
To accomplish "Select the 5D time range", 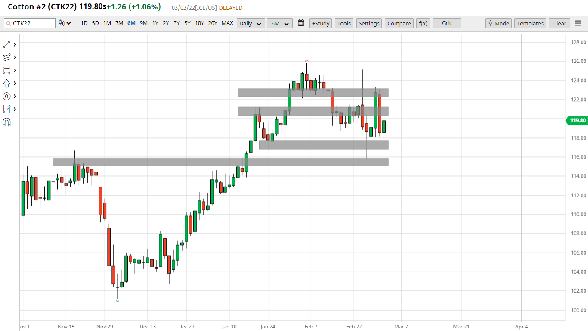I will click(x=96, y=23).
